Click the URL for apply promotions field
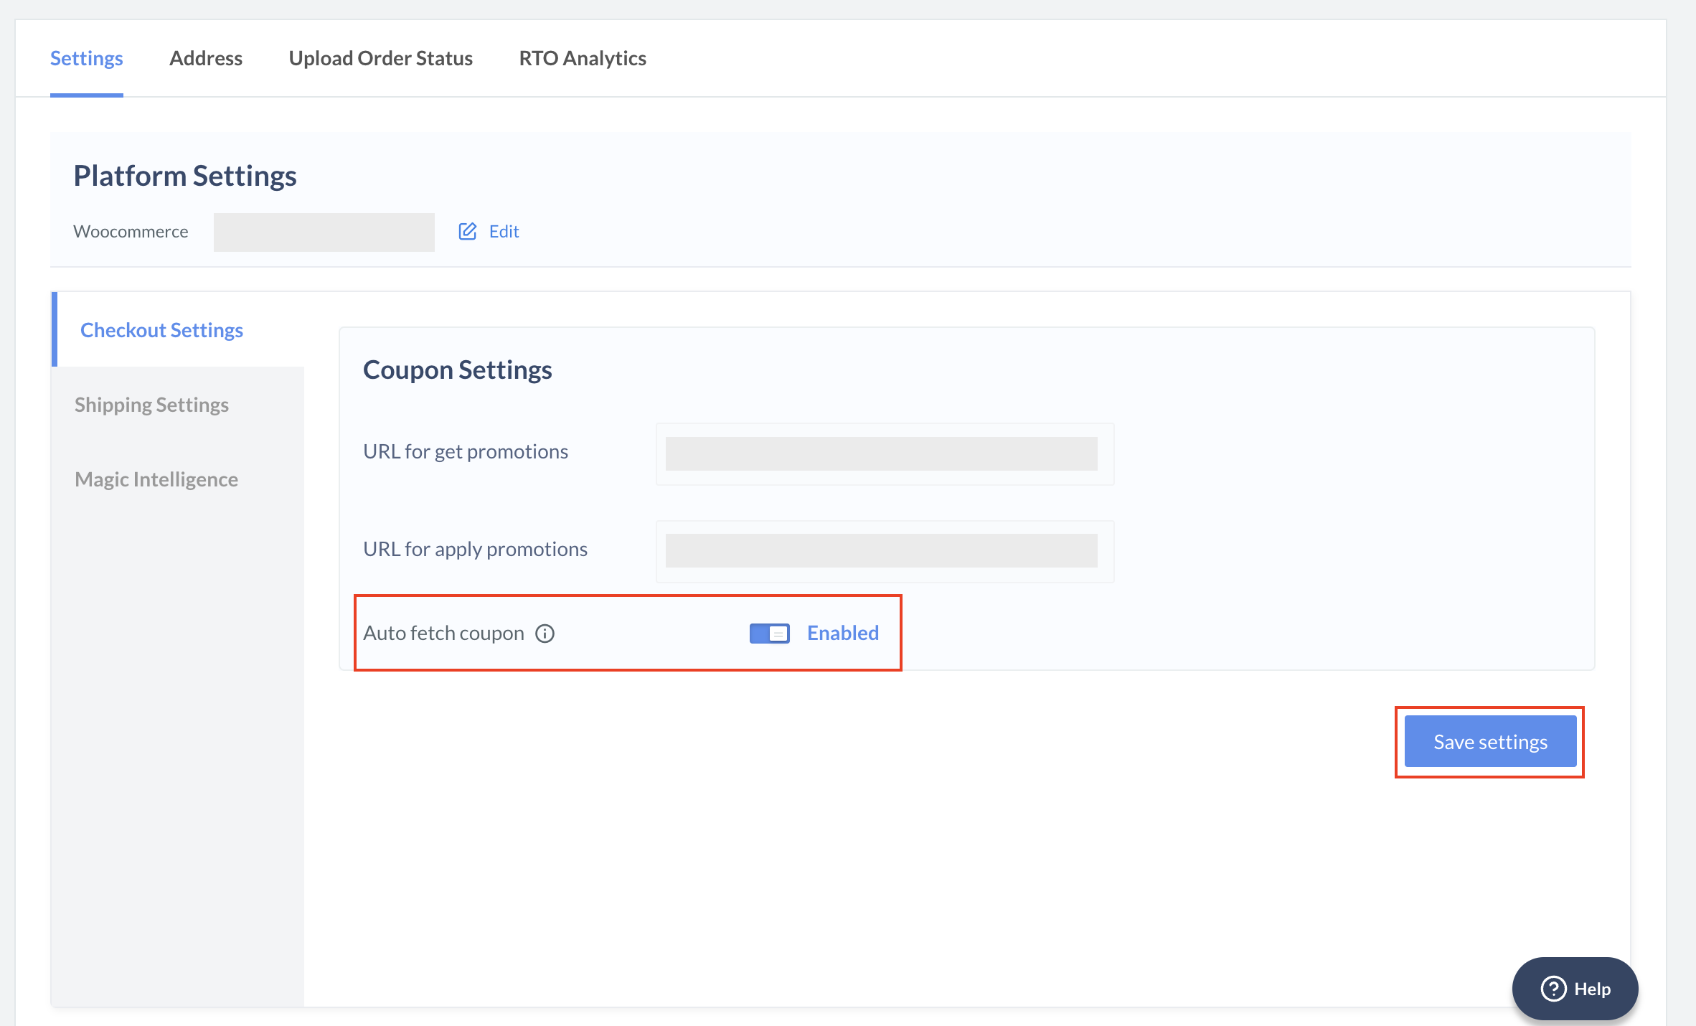The image size is (1696, 1026). 885,551
